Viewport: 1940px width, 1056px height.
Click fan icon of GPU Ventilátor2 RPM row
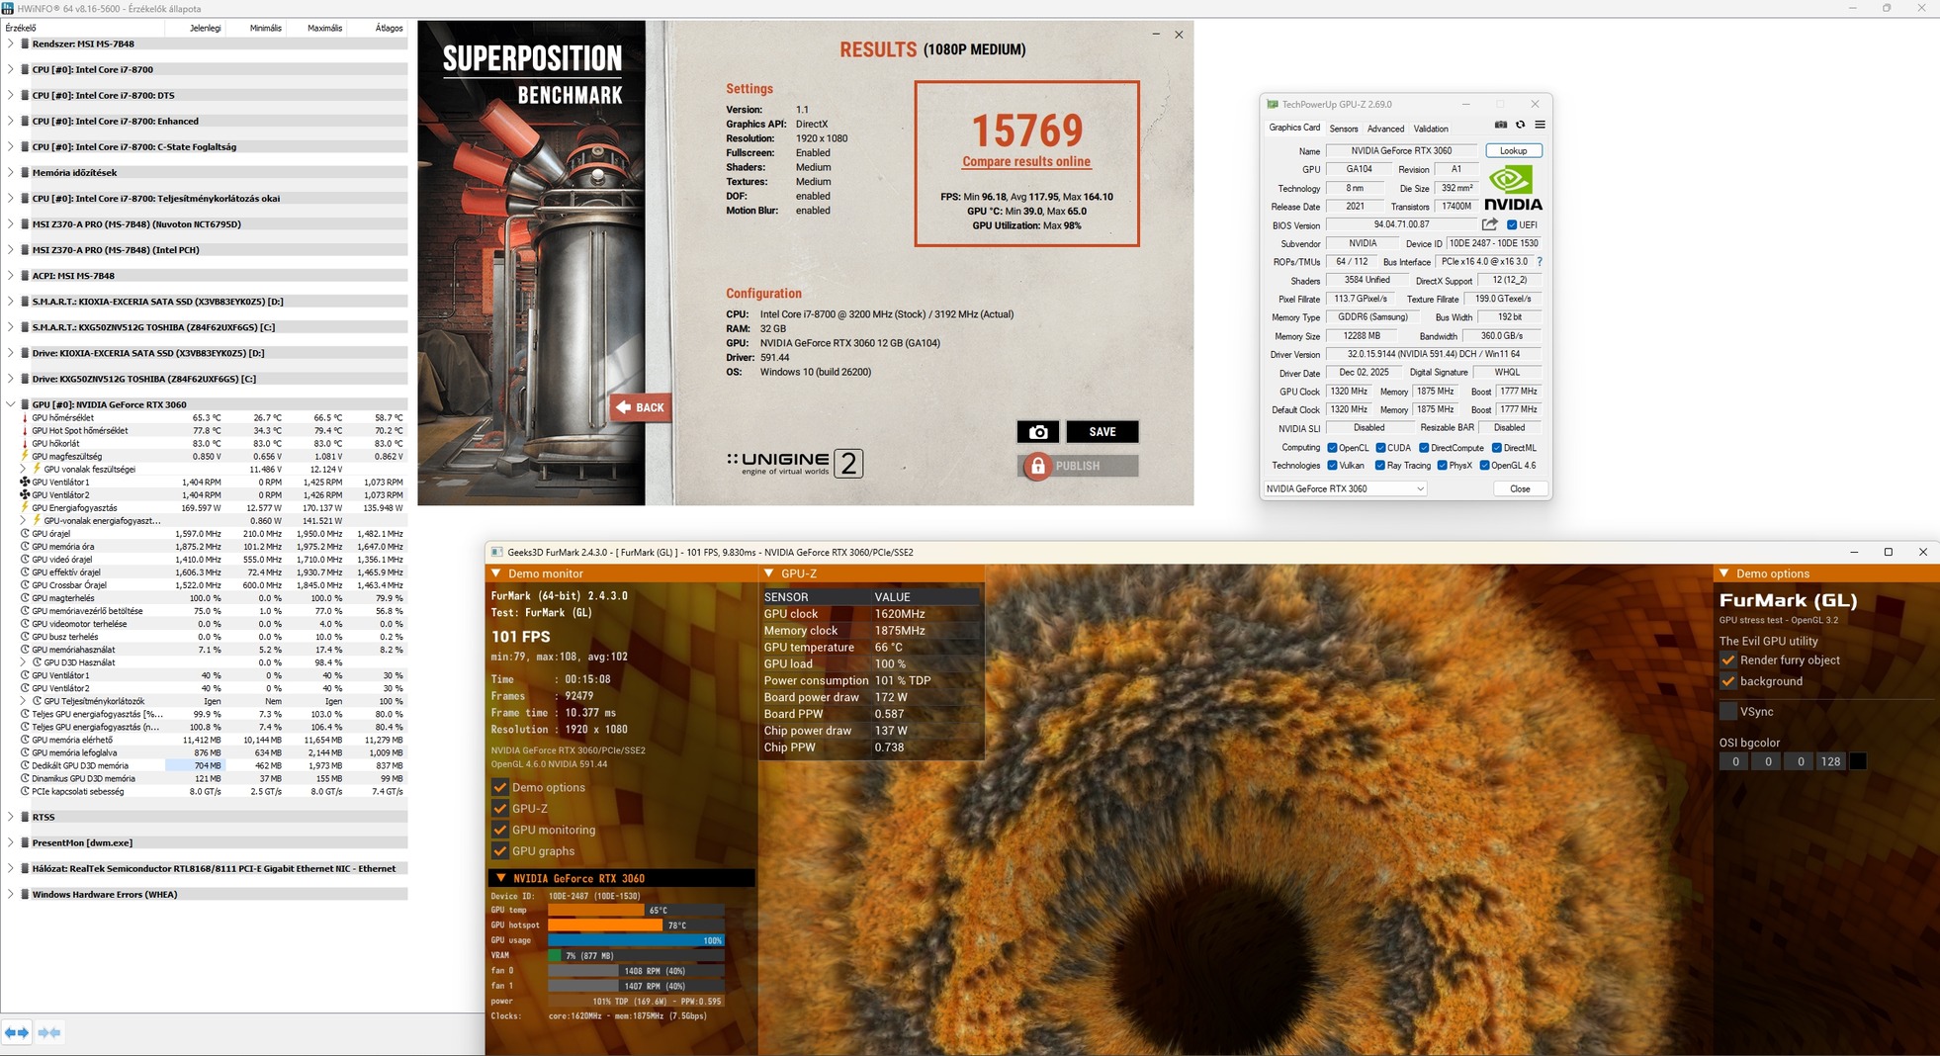tap(25, 495)
